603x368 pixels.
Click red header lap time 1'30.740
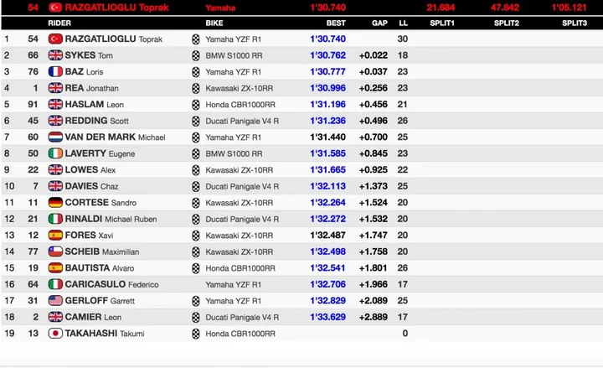(327, 8)
